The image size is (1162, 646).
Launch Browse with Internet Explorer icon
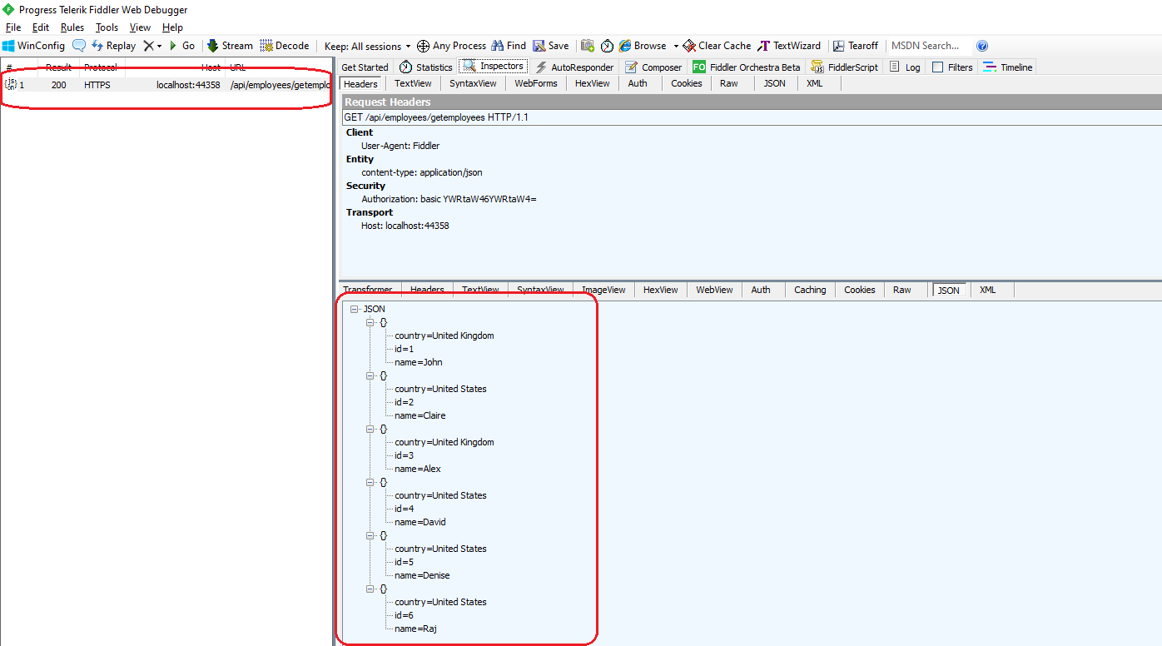click(x=642, y=46)
